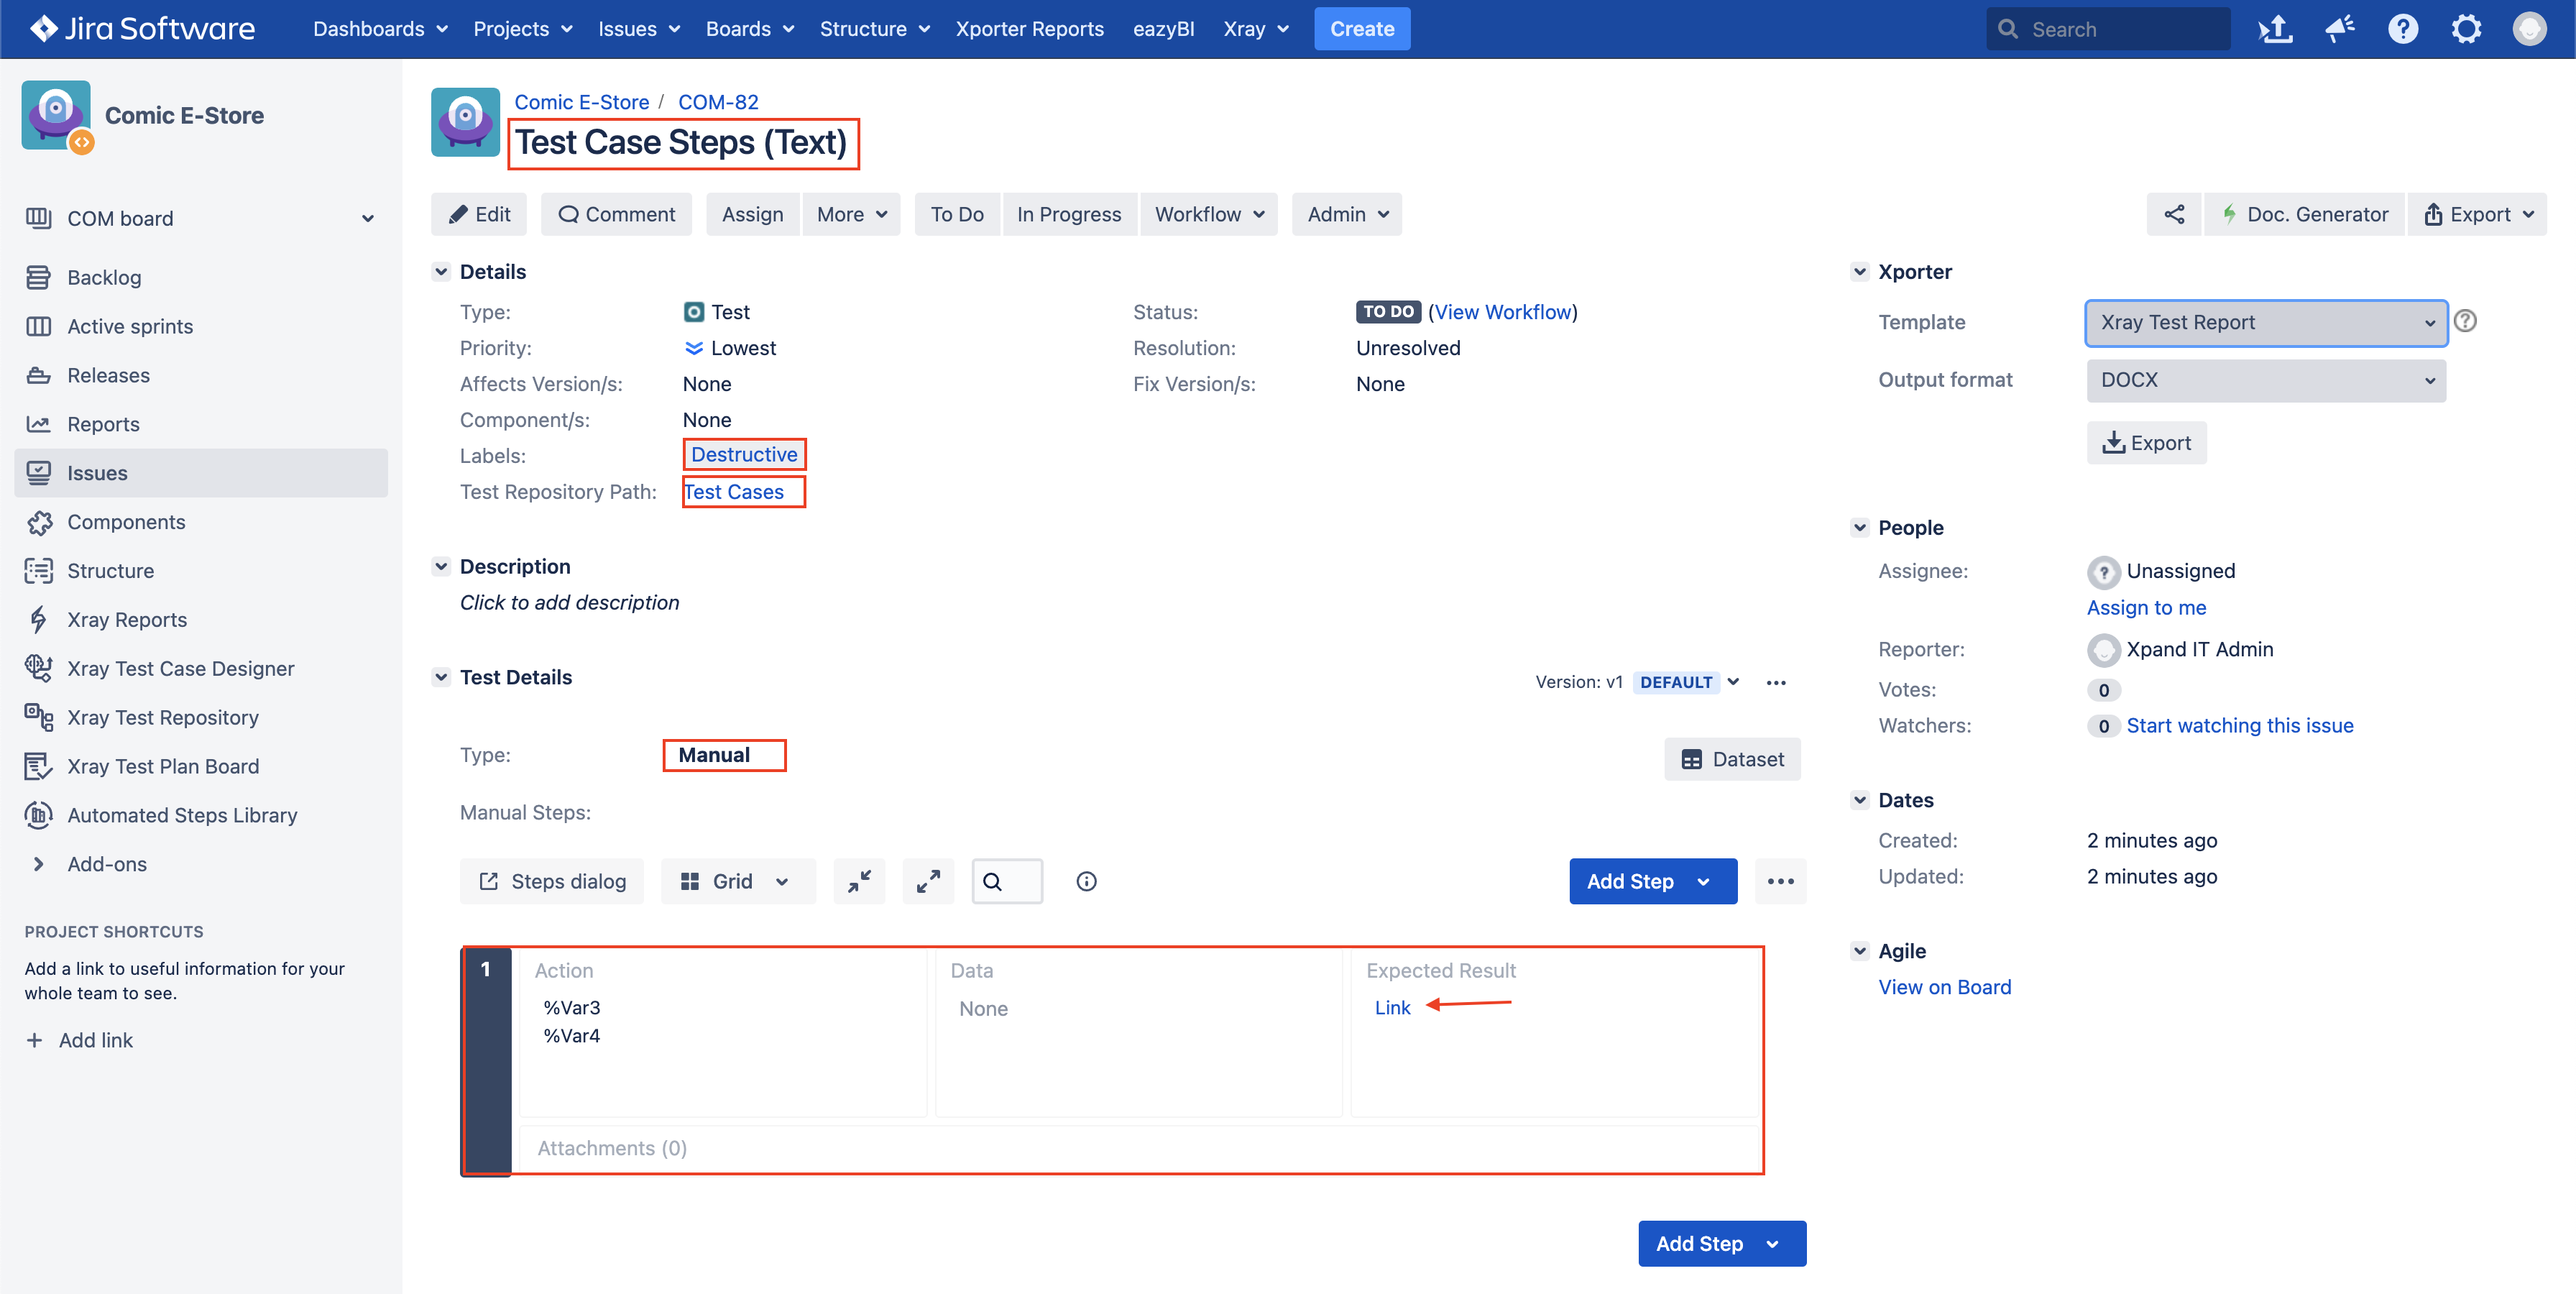The height and width of the screenshot is (1294, 2576).
Task: Expand the COM board dropdown
Action: 367,219
